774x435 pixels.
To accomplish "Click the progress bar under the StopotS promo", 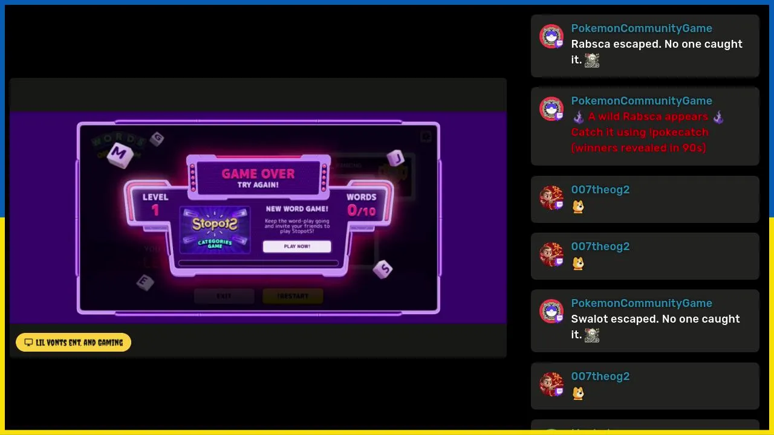I will pos(258,263).
